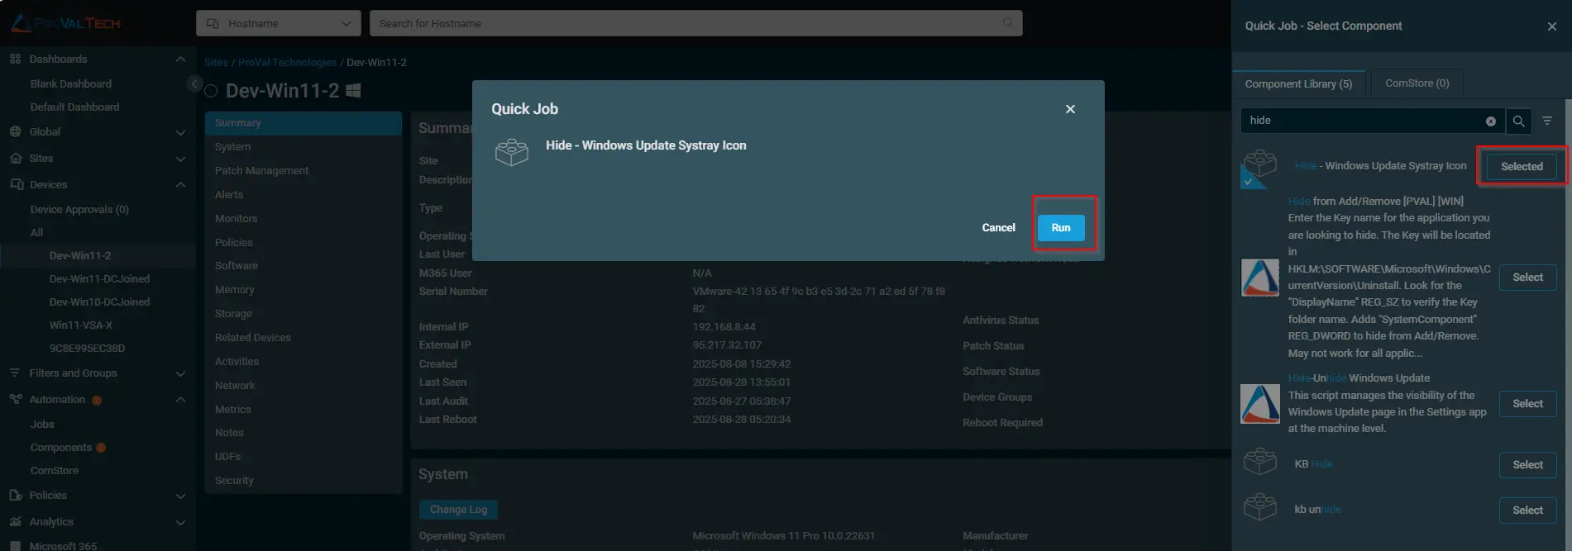Click the Run button in Quick Job dialog
Viewport: 1572px width, 551px height.
1061,228
